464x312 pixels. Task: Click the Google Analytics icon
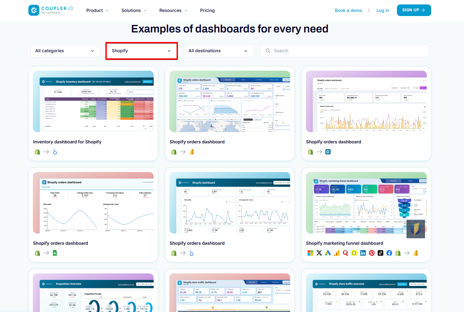[x=337, y=253]
